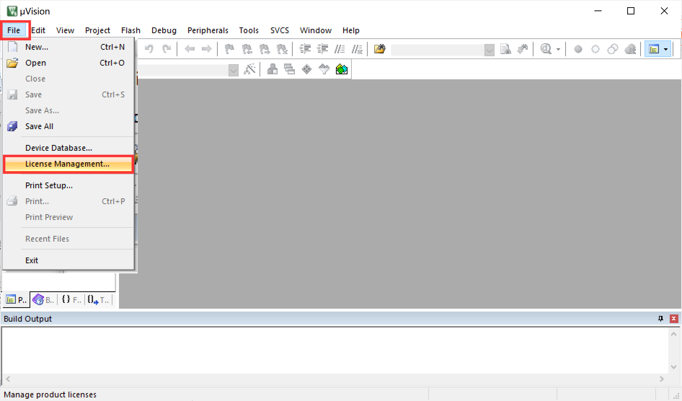Open the Flash menu
The height and width of the screenshot is (401, 682).
131,30
